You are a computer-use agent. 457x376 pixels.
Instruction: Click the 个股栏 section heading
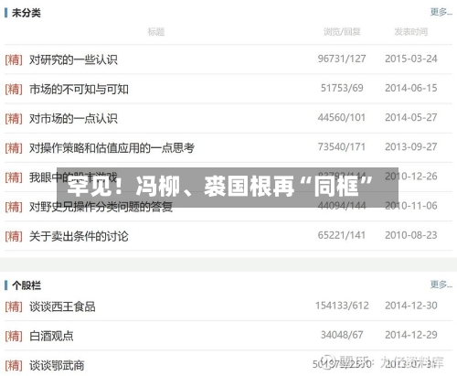tap(27, 285)
